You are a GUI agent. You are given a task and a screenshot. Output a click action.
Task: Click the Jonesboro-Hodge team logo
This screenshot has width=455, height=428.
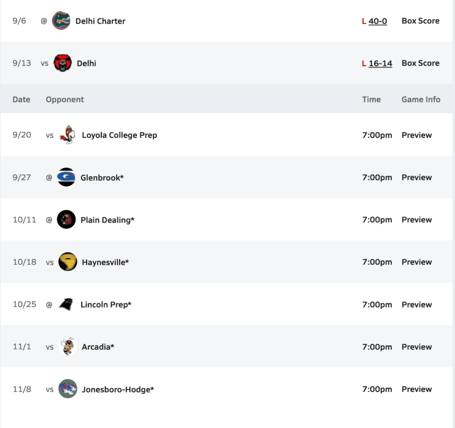68,389
